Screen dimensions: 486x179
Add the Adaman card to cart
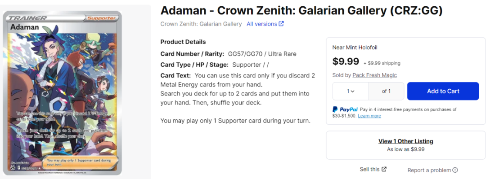pos(443,91)
